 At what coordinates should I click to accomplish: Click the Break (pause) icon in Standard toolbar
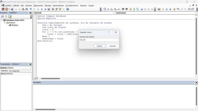click(x=42, y=9)
